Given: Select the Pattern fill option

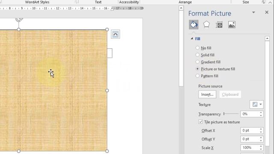Looking at the screenshot, I should (x=197, y=76).
